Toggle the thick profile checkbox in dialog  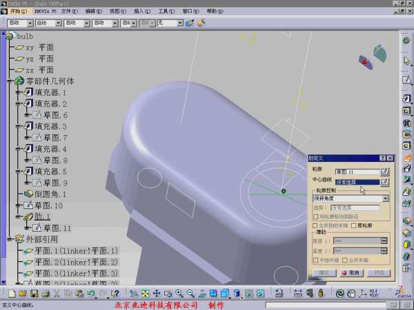pos(354,226)
